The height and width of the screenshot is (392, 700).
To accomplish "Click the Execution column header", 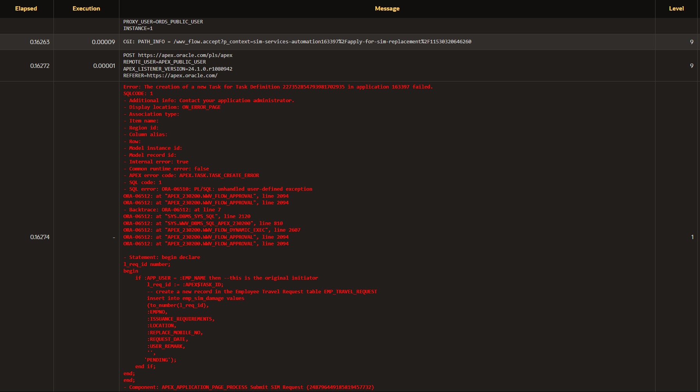I will coord(86,9).
